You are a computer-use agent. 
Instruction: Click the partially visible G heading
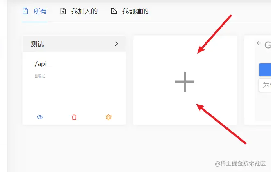pyautogui.click(x=268, y=45)
